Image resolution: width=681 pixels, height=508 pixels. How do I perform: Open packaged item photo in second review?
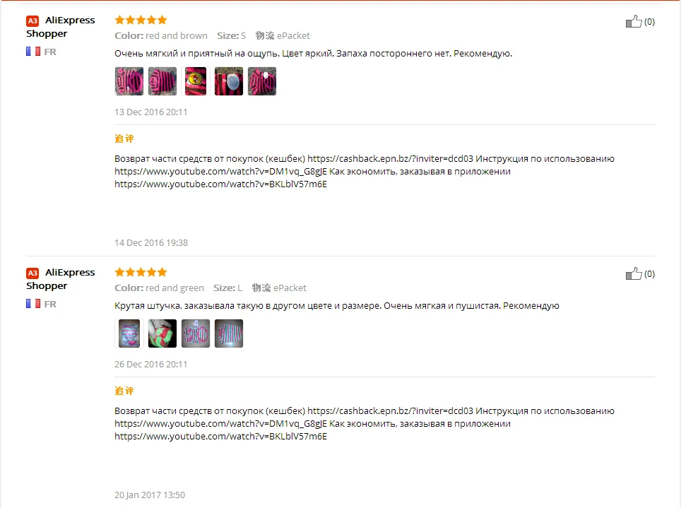point(129,333)
